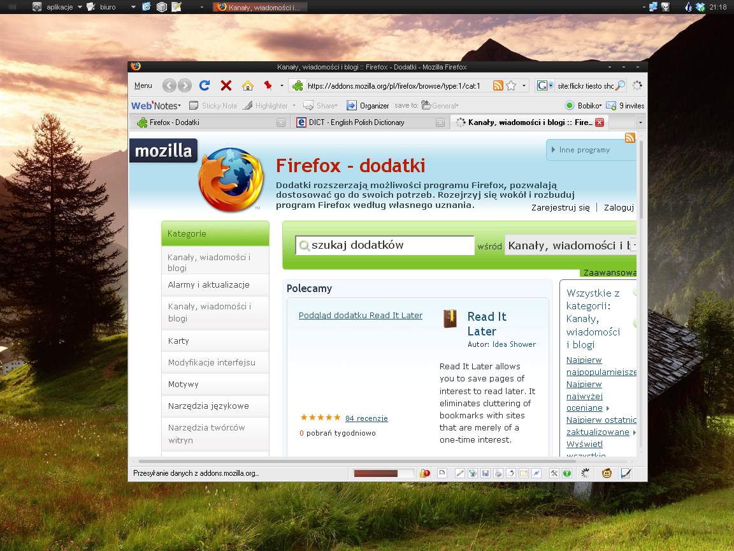
Task: Stop loading with the red X icon
Action: tap(226, 85)
